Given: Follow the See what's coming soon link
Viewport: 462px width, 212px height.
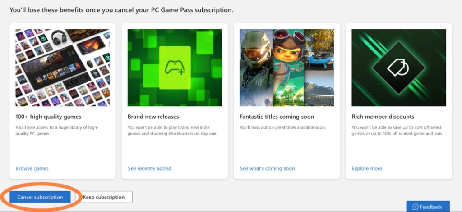Looking at the screenshot, I should (x=267, y=168).
